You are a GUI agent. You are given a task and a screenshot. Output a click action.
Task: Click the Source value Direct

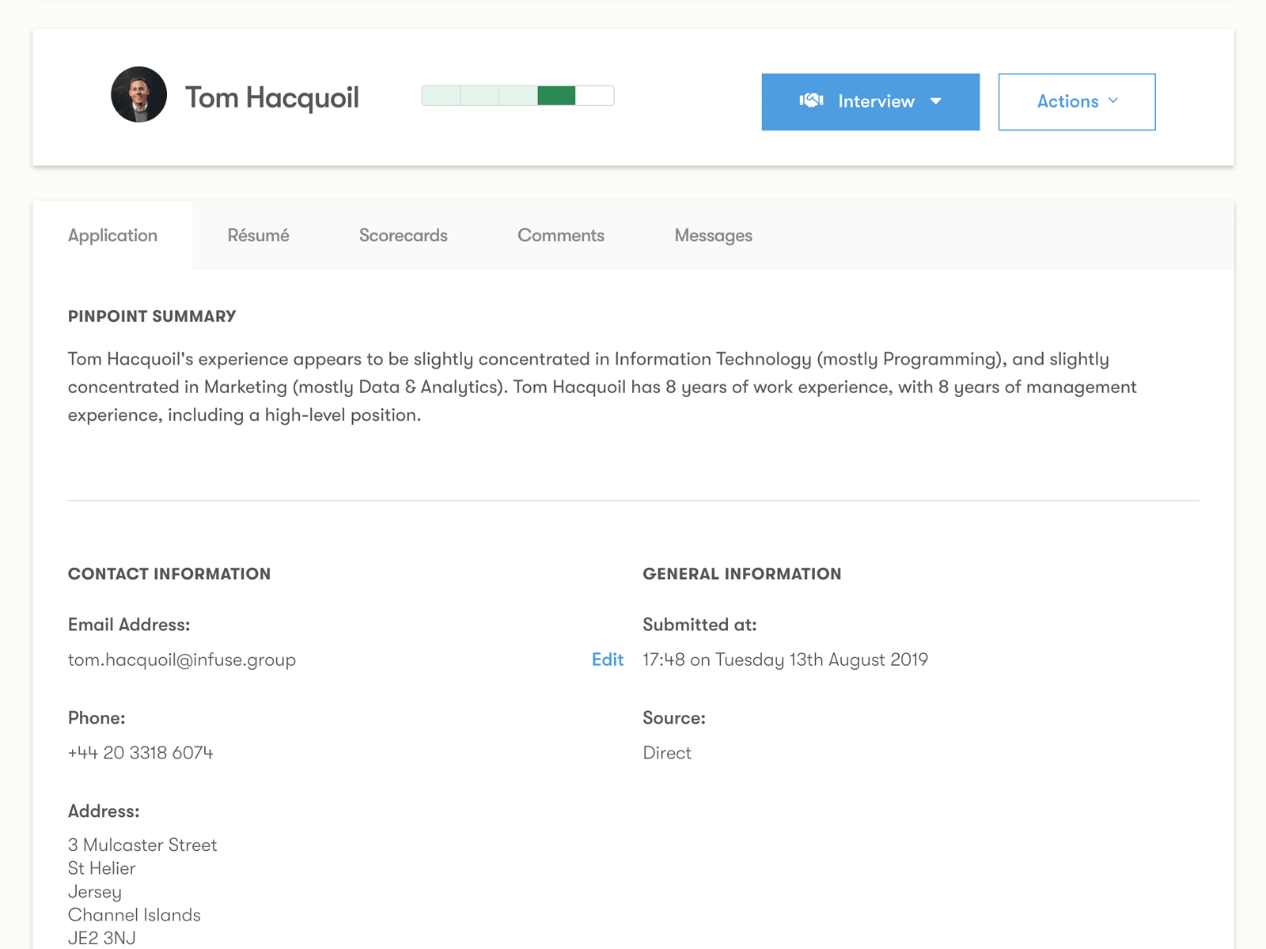(667, 753)
